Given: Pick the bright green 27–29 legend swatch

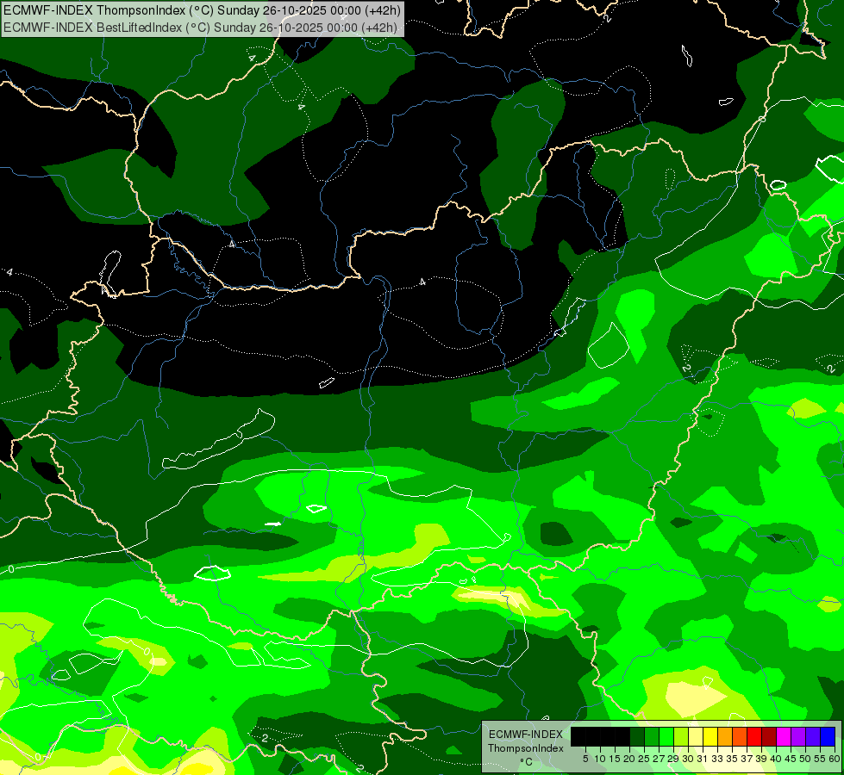Looking at the screenshot, I should pyautogui.click(x=666, y=736).
